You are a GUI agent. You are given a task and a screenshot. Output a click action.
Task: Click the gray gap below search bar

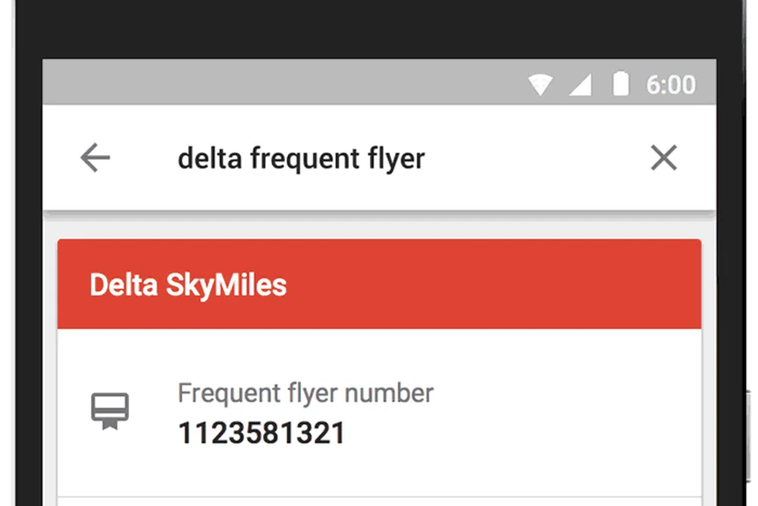tap(379, 225)
